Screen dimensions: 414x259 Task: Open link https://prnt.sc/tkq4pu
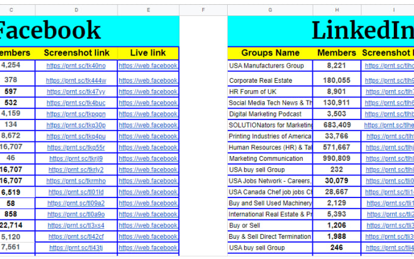(76, 136)
